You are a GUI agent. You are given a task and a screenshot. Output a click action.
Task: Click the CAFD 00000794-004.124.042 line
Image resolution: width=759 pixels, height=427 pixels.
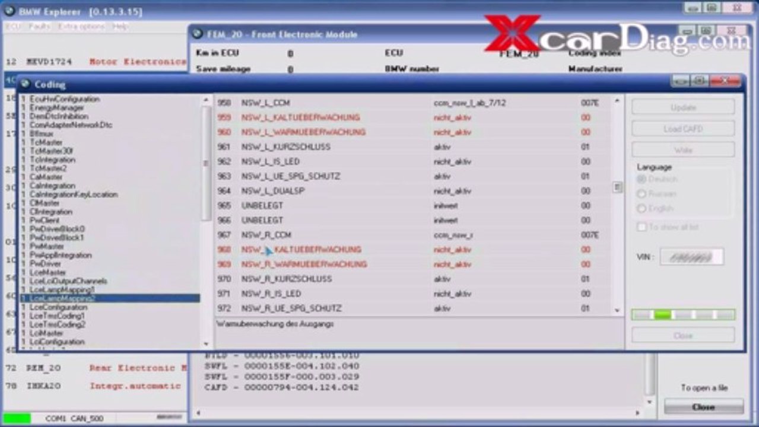281,387
